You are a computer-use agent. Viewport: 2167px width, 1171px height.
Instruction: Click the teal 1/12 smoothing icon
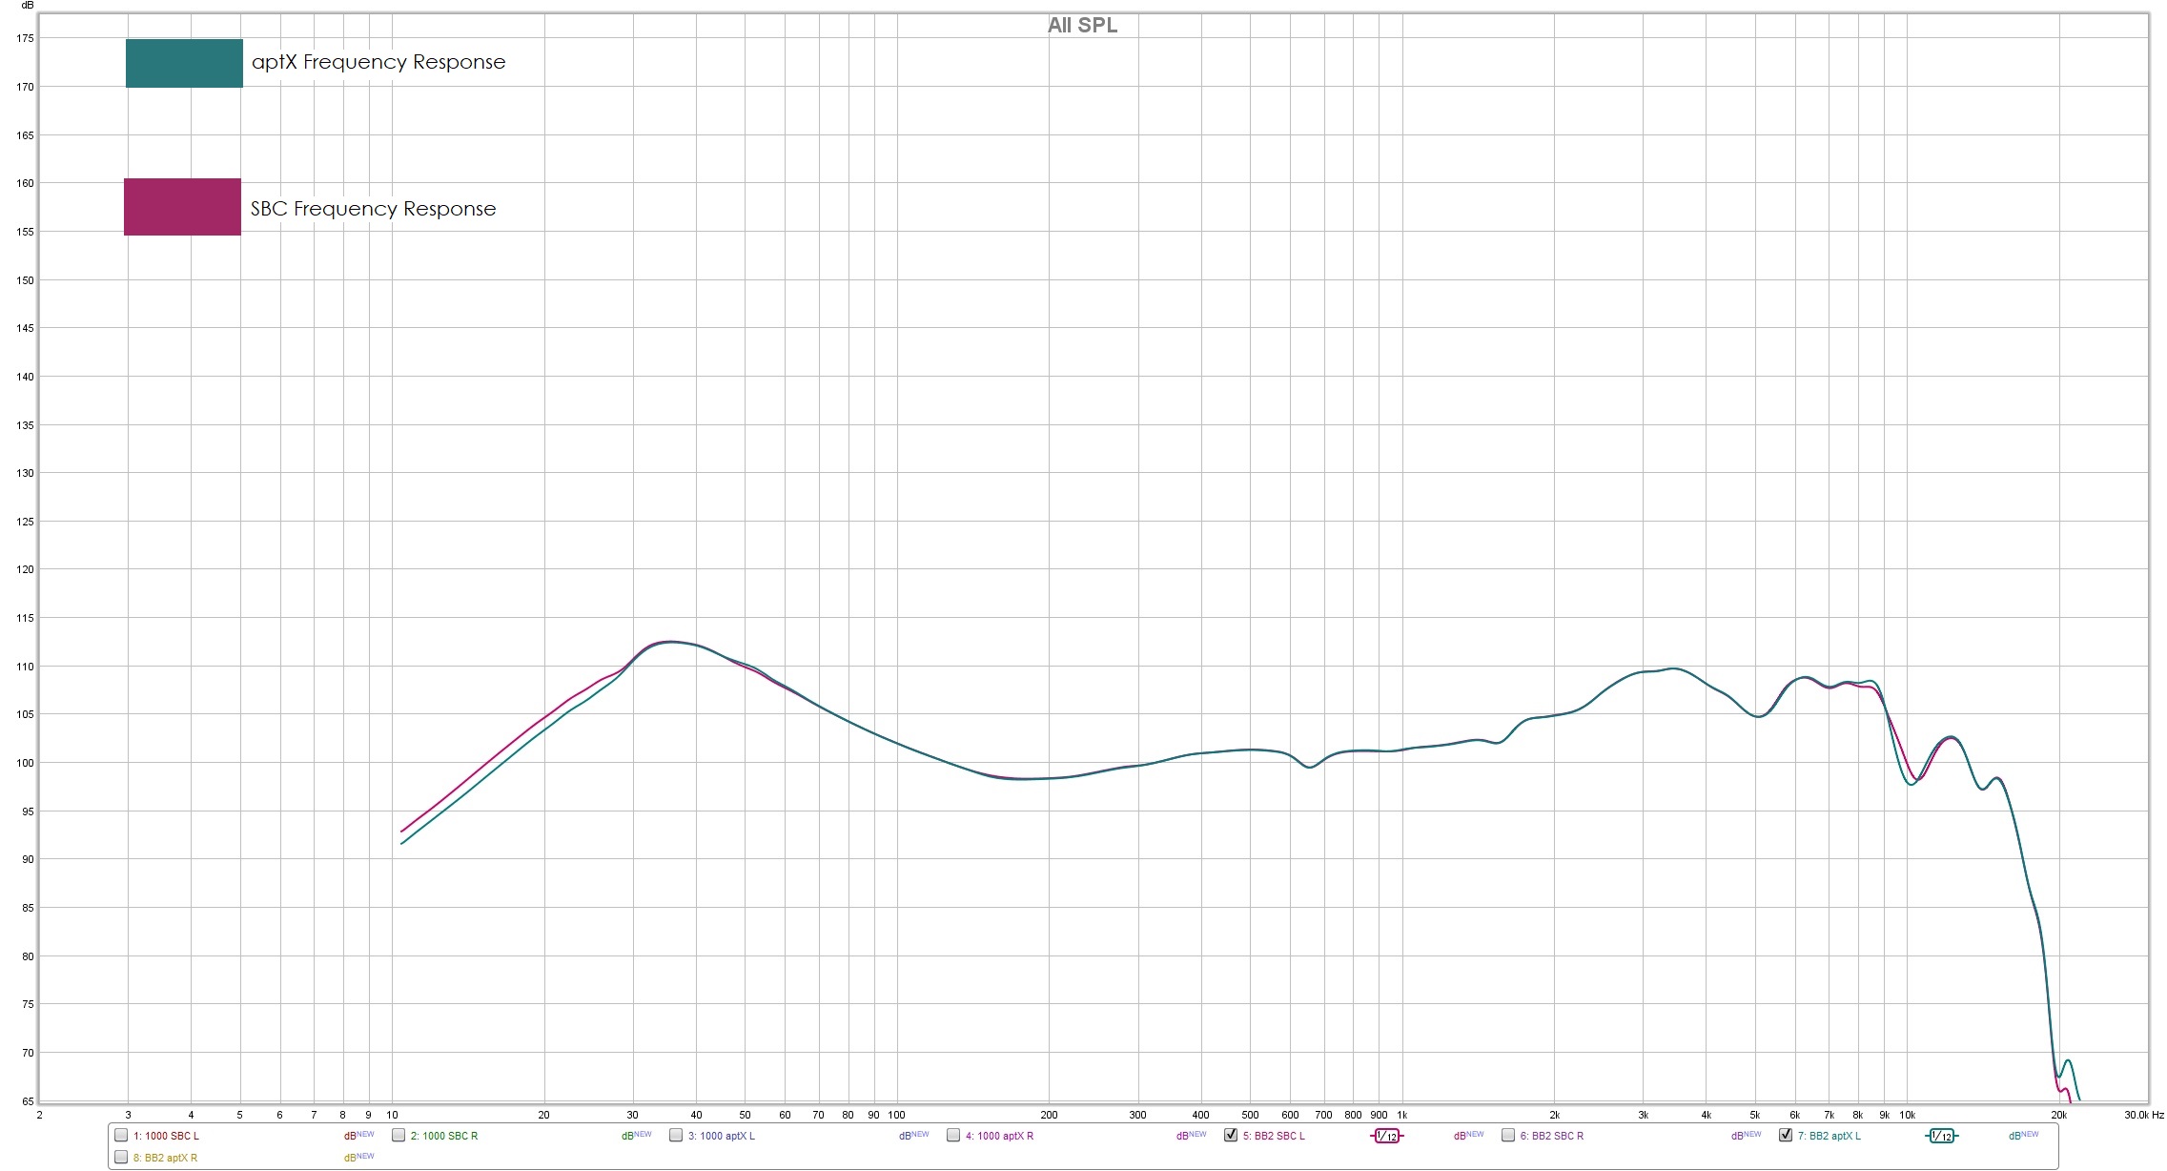tap(1942, 1136)
